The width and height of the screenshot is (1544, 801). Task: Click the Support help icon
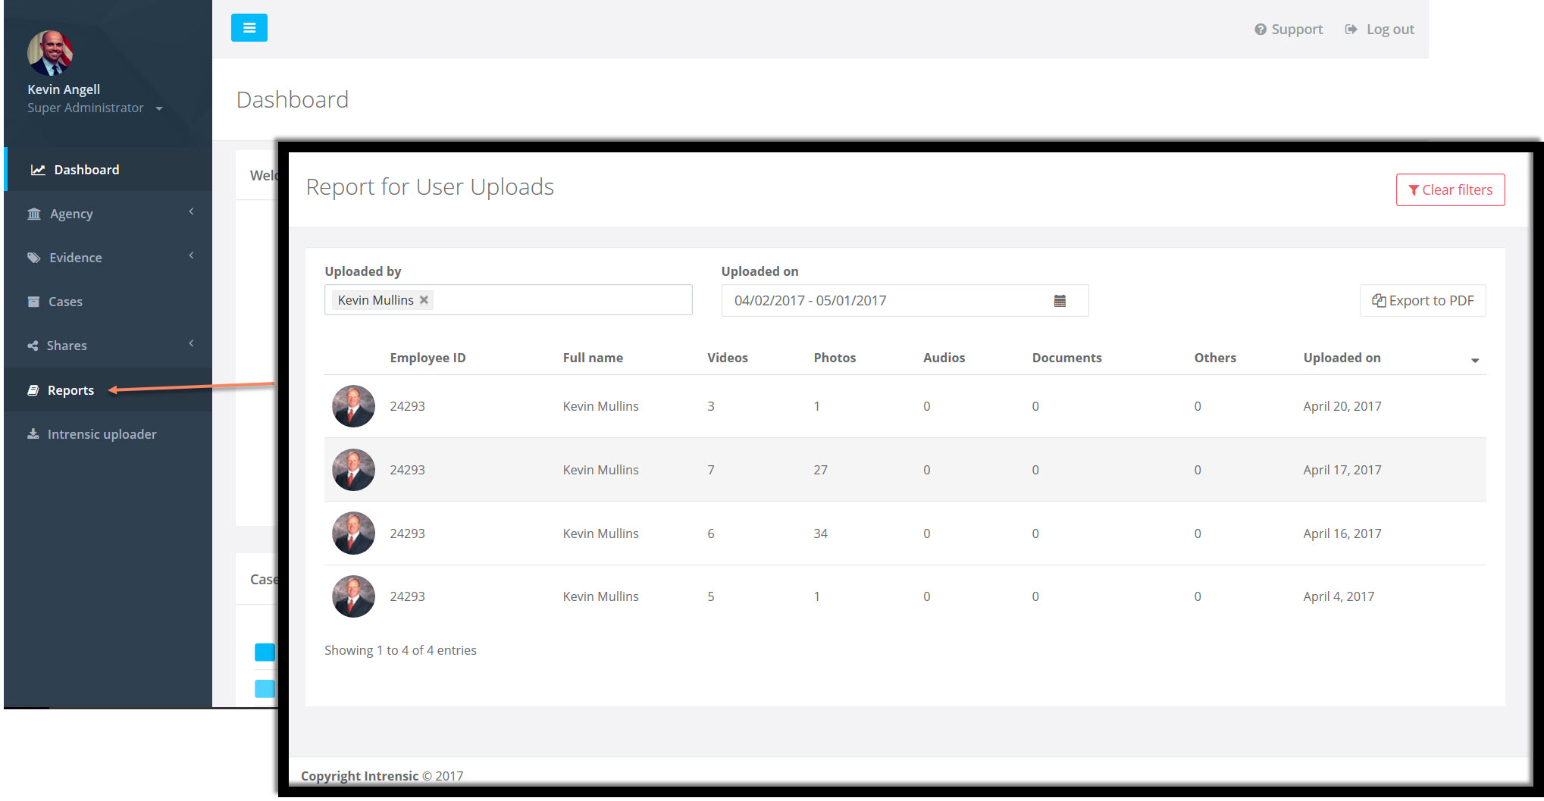tap(1260, 30)
